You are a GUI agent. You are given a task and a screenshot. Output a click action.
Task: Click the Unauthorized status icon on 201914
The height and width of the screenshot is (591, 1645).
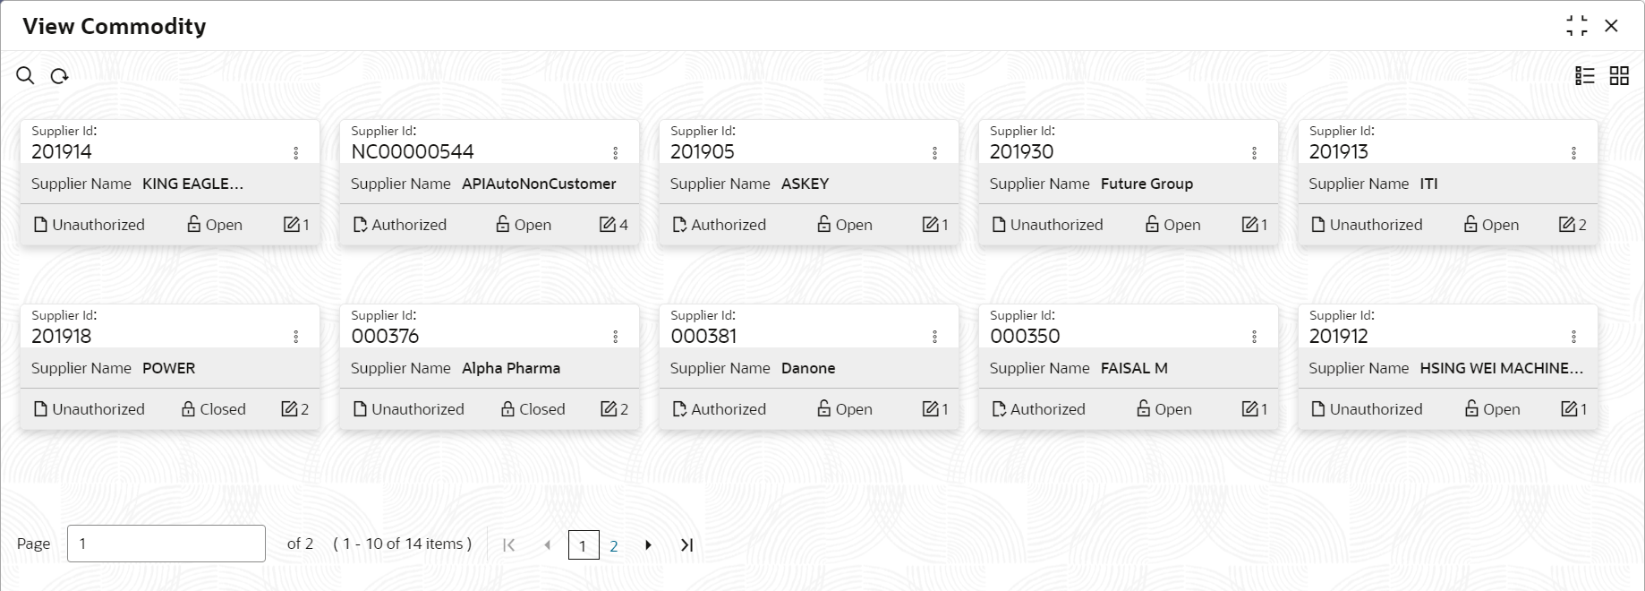40,225
